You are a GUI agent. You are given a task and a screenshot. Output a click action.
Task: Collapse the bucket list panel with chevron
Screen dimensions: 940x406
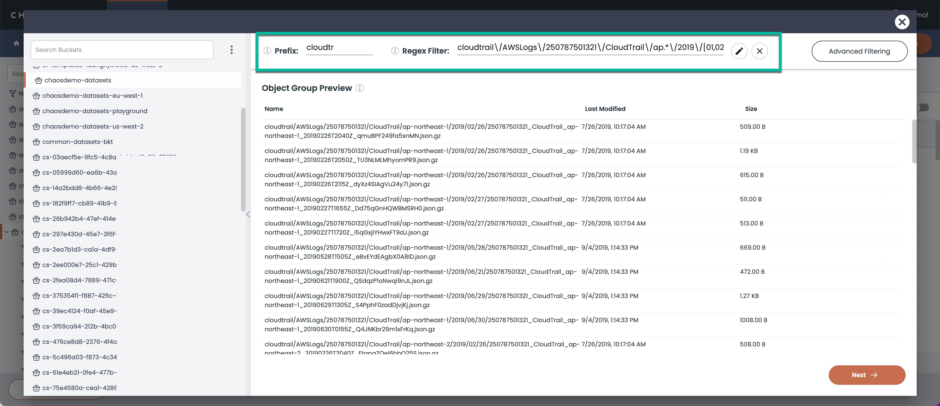248,215
